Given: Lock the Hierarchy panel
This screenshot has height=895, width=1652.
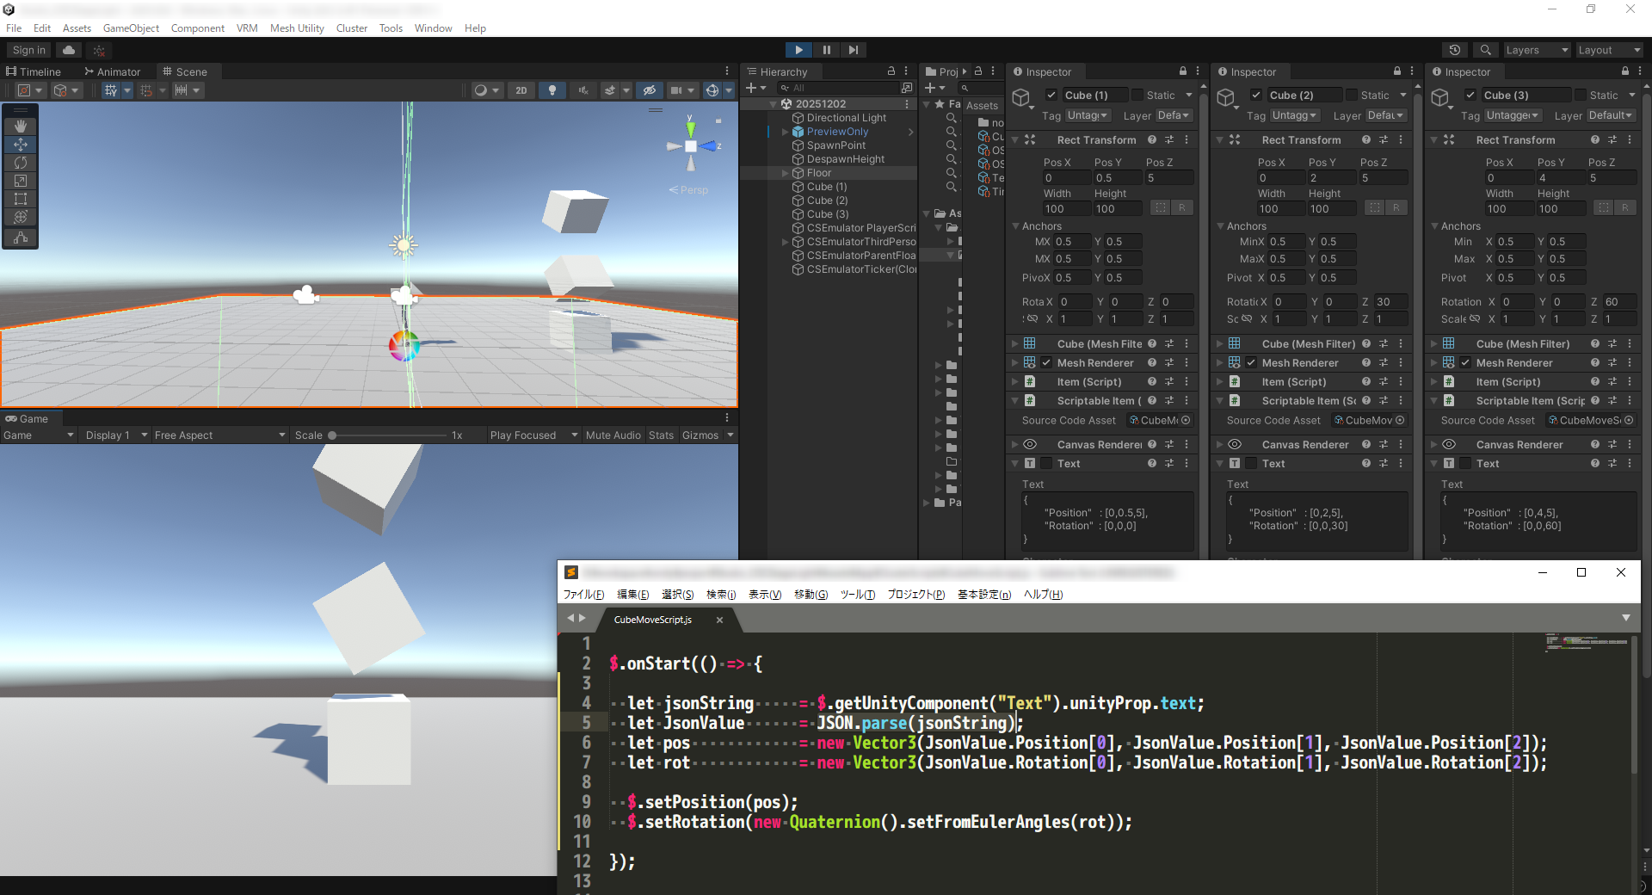Looking at the screenshot, I should tap(891, 71).
